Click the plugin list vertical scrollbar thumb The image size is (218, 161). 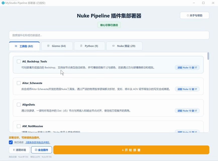[x=208, y=56]
